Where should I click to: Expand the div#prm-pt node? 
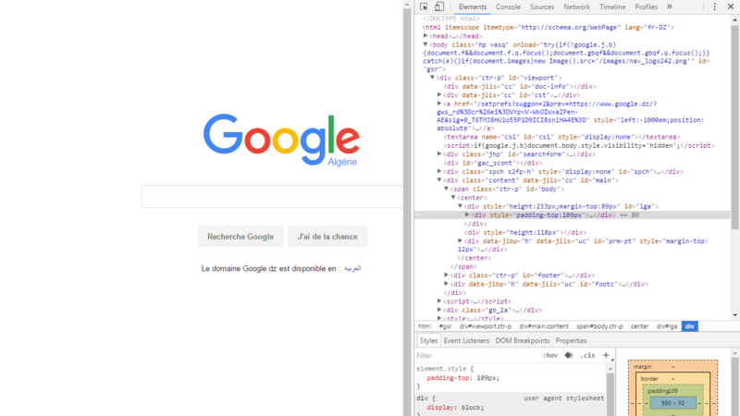[x=460, y=240]
